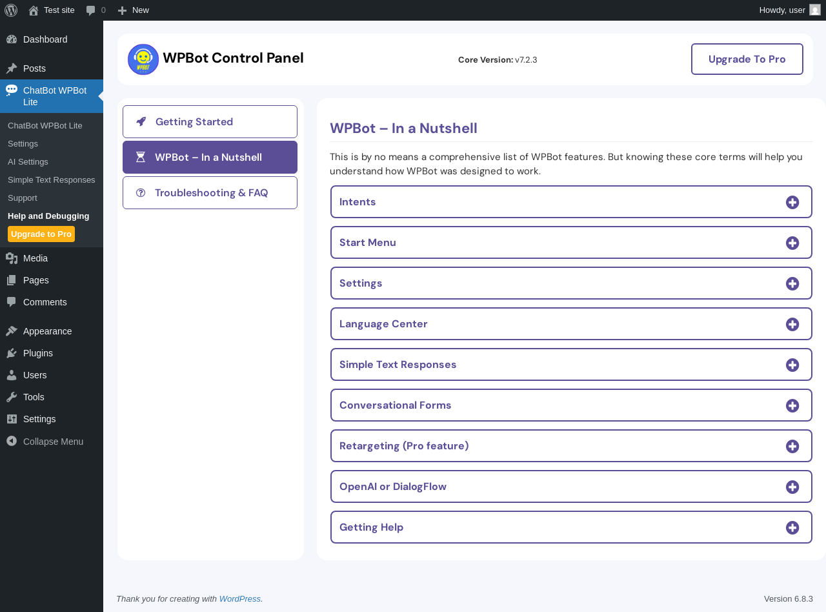Click the user avatar next to Howdy
Image resolution: width=826 pixels, height=612 pixels.
tap(815, 10)
